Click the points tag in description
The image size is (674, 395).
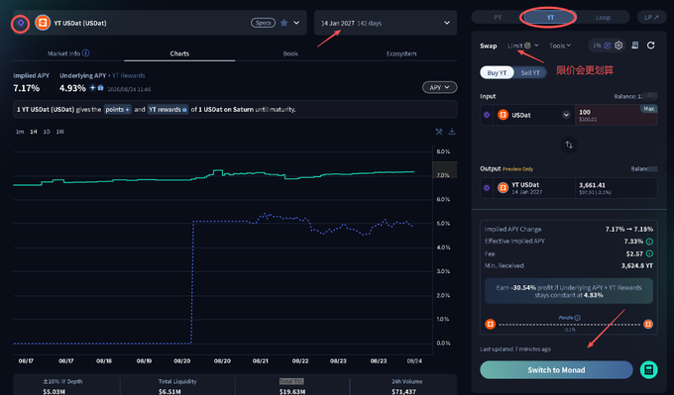[117, 110]
